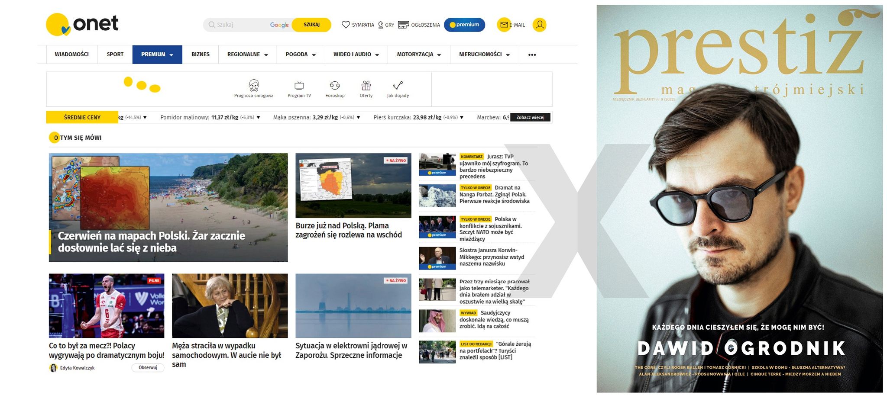Viewport: 887px width, 395px height.
Task: Expand the REGIONALNE dropdown menu
Action: (248, 55)
